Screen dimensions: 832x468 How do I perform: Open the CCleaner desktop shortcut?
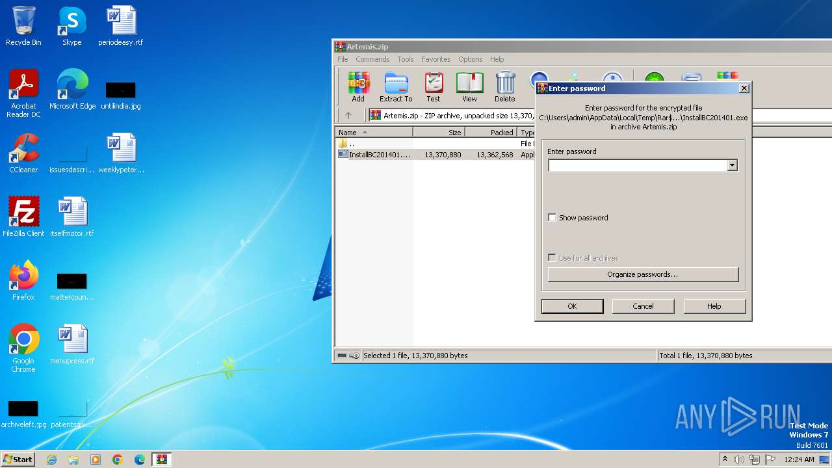tap(23, 153)
